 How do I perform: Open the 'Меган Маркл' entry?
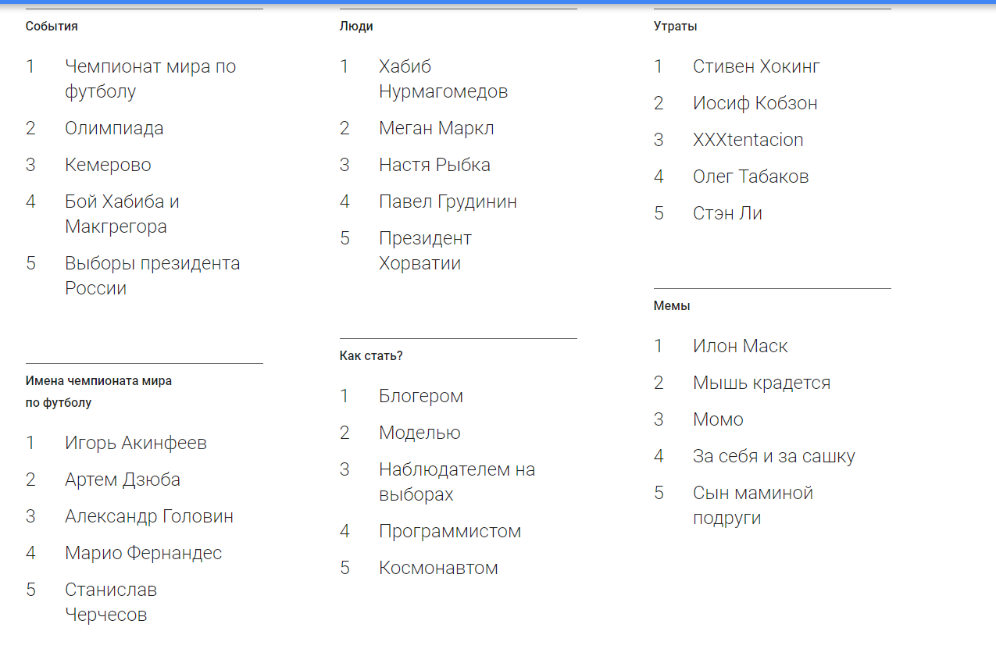click(436, 128)
